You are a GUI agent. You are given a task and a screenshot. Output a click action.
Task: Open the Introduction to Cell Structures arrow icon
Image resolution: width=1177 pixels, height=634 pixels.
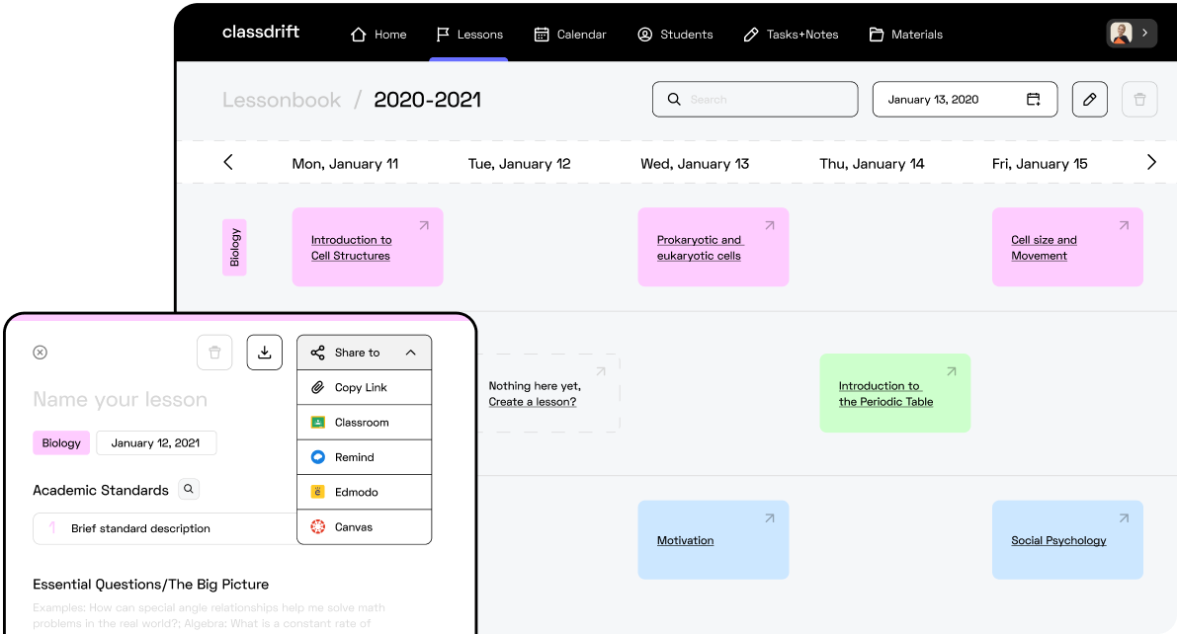[x=423, y=226]
